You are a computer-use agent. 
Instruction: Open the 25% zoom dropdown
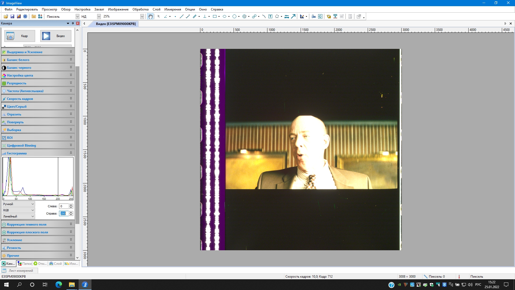142,17
